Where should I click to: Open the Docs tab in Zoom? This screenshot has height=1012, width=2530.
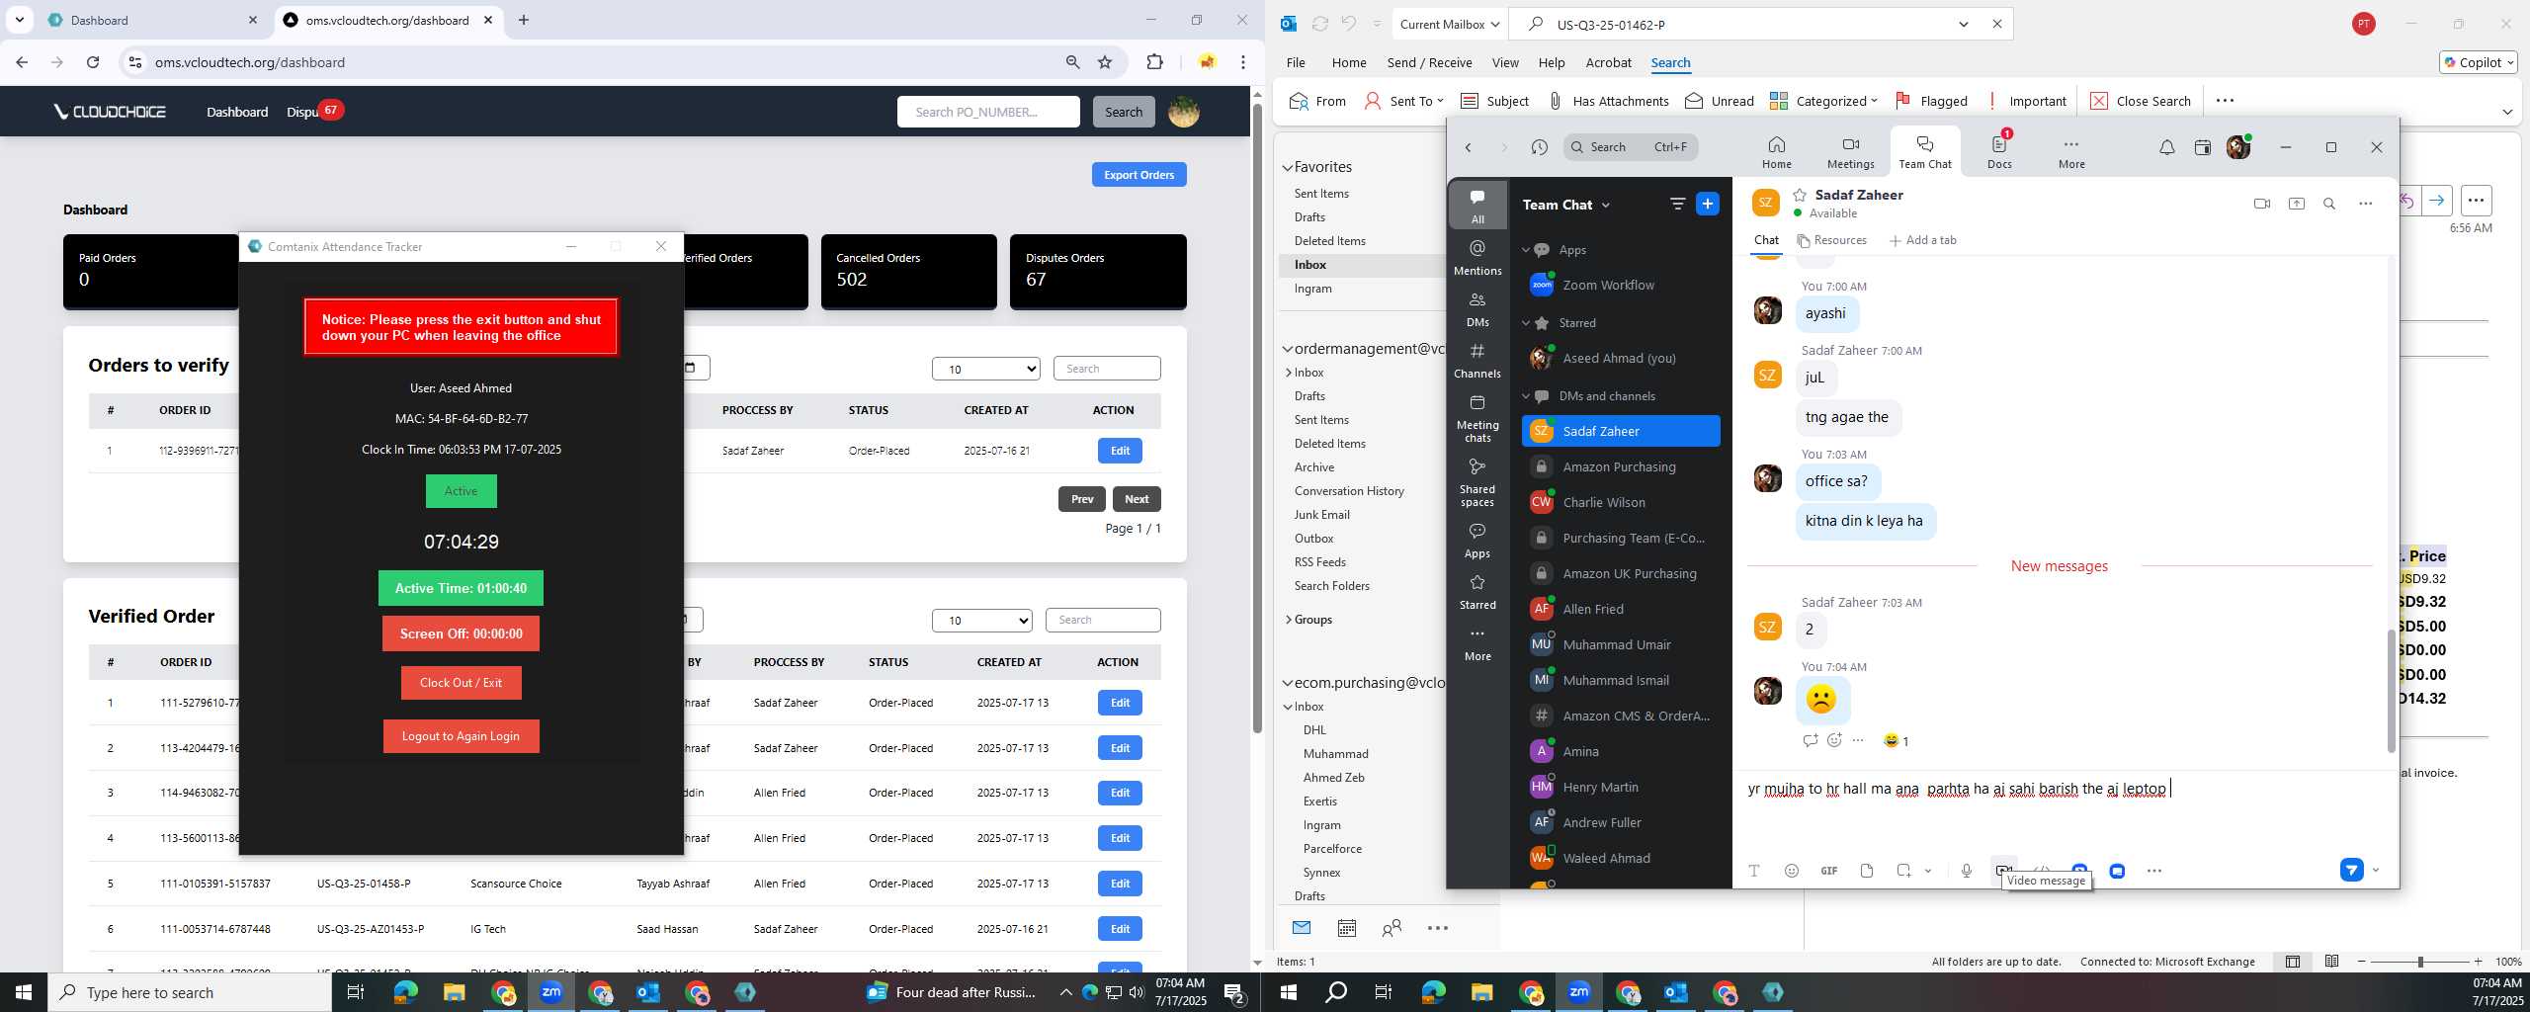[1999, 152]
